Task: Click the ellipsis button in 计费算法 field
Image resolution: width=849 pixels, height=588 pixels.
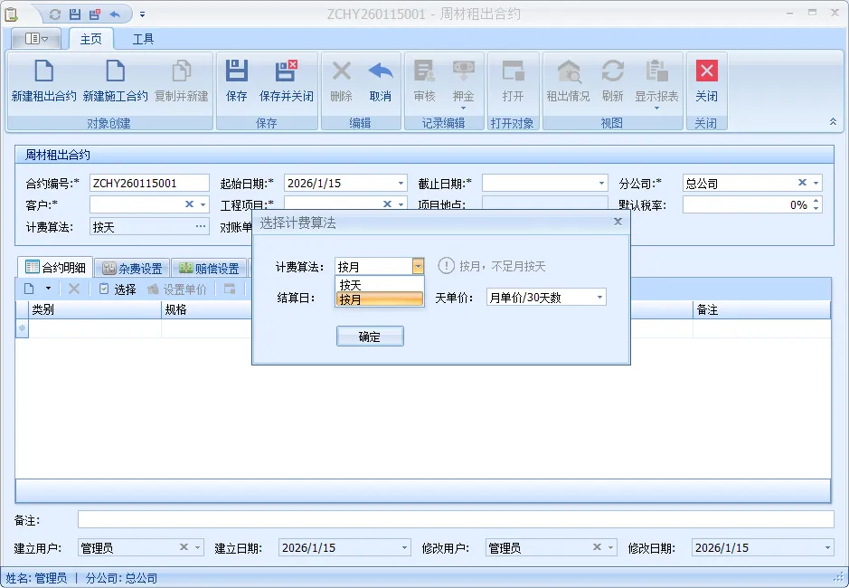Action: click(201, 226)
